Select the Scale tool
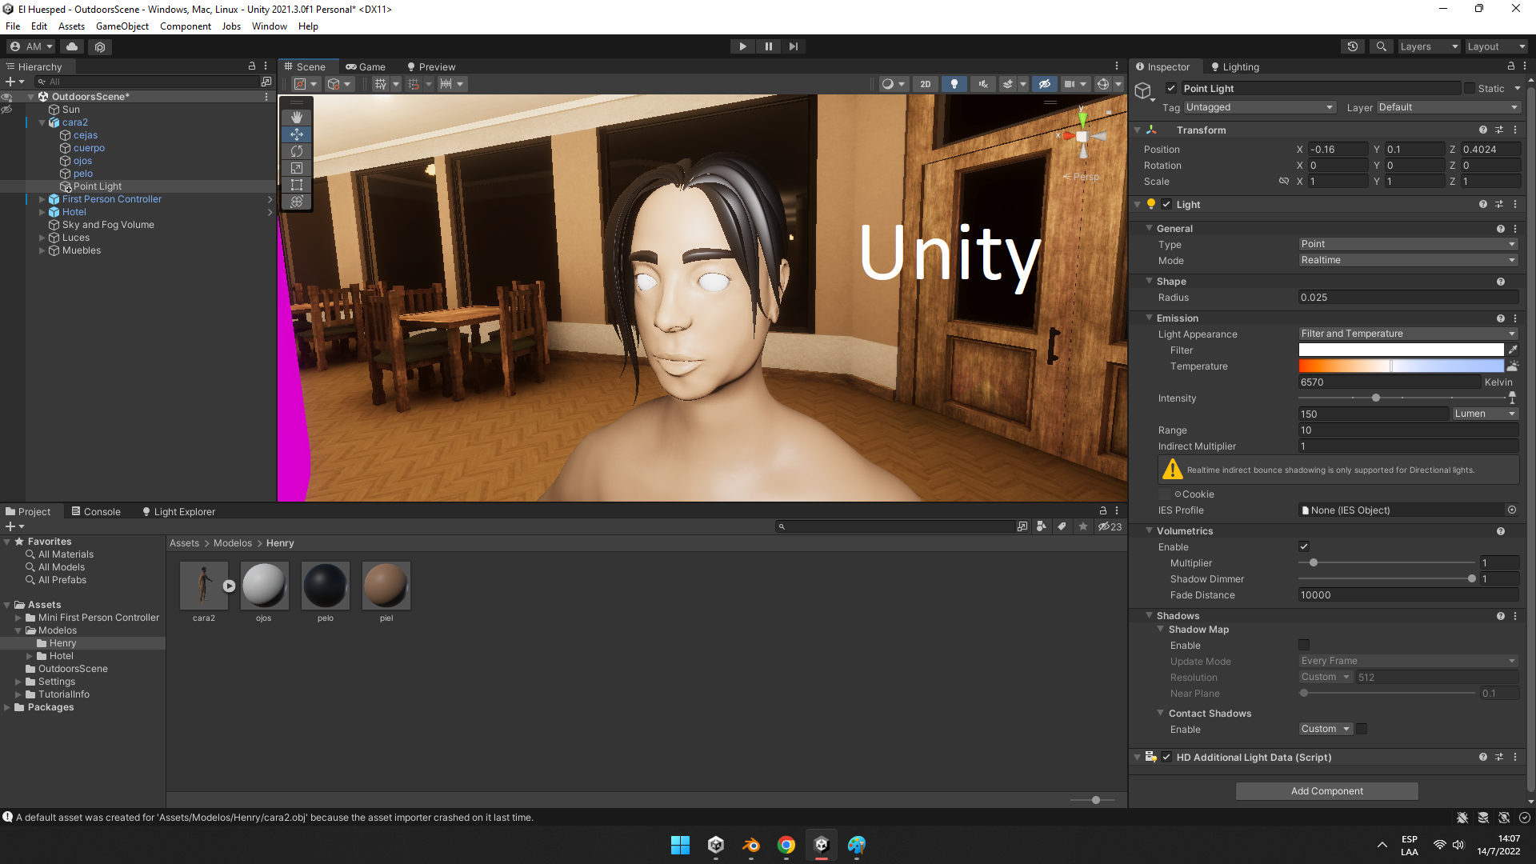The image size is (1536, 864). pos(297,168)
